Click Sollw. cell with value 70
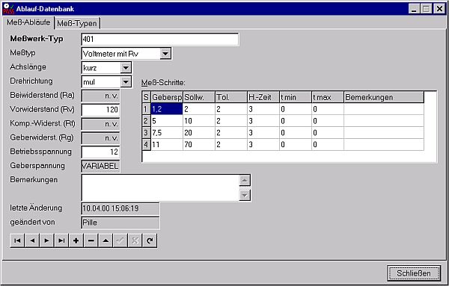Image resolution: width=449 pixels, height=286 pixels. pos(199,144)
